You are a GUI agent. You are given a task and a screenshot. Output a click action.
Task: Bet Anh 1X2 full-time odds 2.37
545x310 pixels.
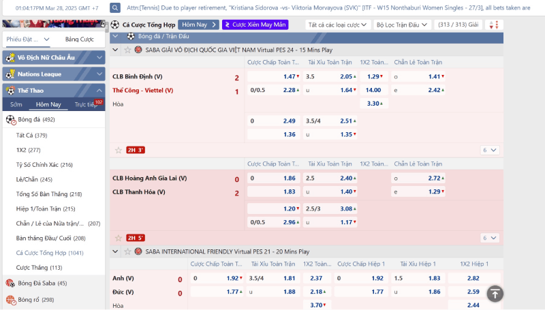tap(316, 279)
